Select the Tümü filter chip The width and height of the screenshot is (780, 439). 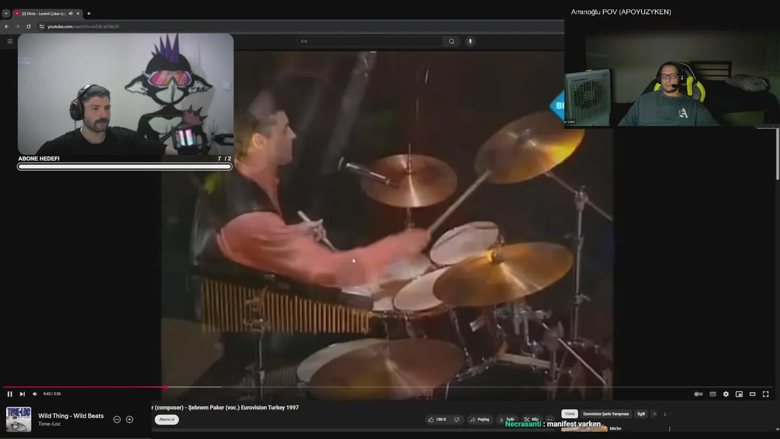[569, 414]
